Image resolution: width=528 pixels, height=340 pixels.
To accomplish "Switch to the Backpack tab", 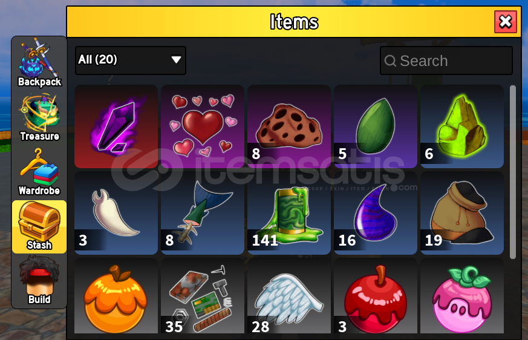I will pos(39,63).
